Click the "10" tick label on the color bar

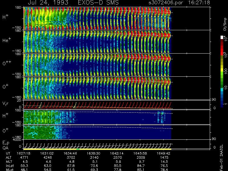[225, 87]
